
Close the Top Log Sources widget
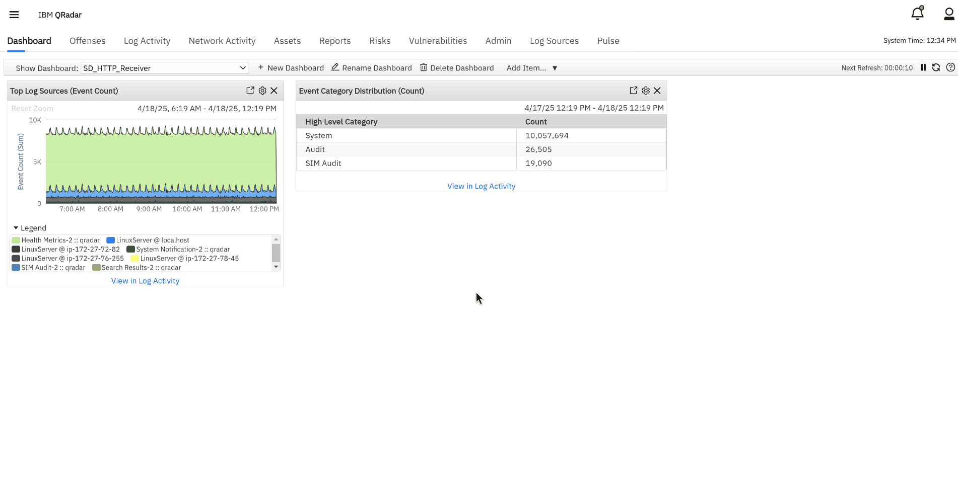point(274,91)
